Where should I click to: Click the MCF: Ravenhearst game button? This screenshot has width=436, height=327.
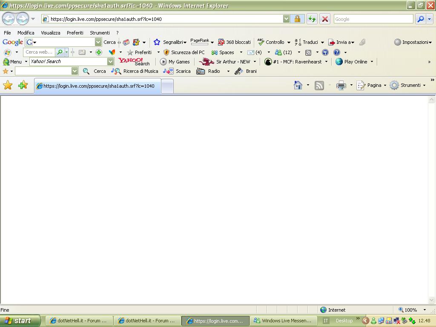[293, 62]
